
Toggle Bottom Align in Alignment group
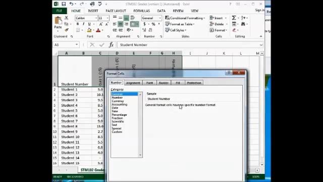(126, 18)
